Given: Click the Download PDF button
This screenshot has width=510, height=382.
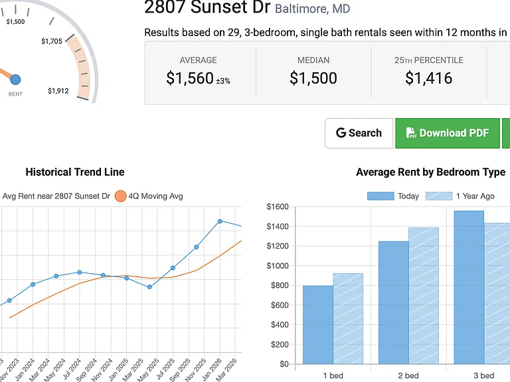Looking at the screenshot, I should [x=448, y=133].
